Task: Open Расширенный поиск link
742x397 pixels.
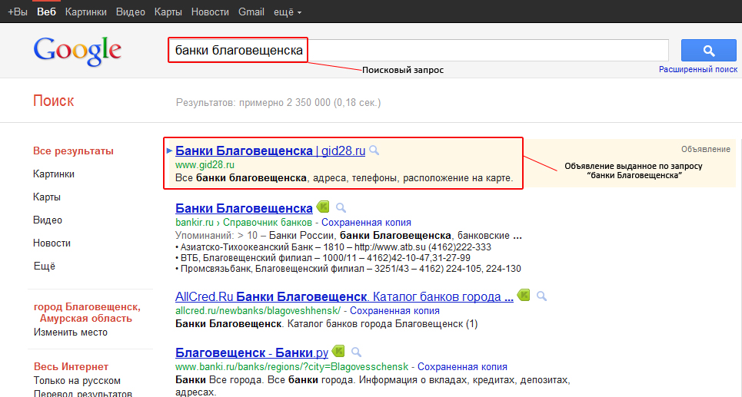Action: pos(698,69)
